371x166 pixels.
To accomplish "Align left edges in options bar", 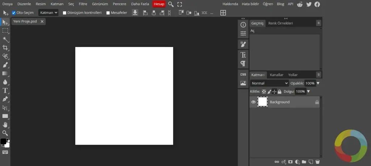I will 146,13.
